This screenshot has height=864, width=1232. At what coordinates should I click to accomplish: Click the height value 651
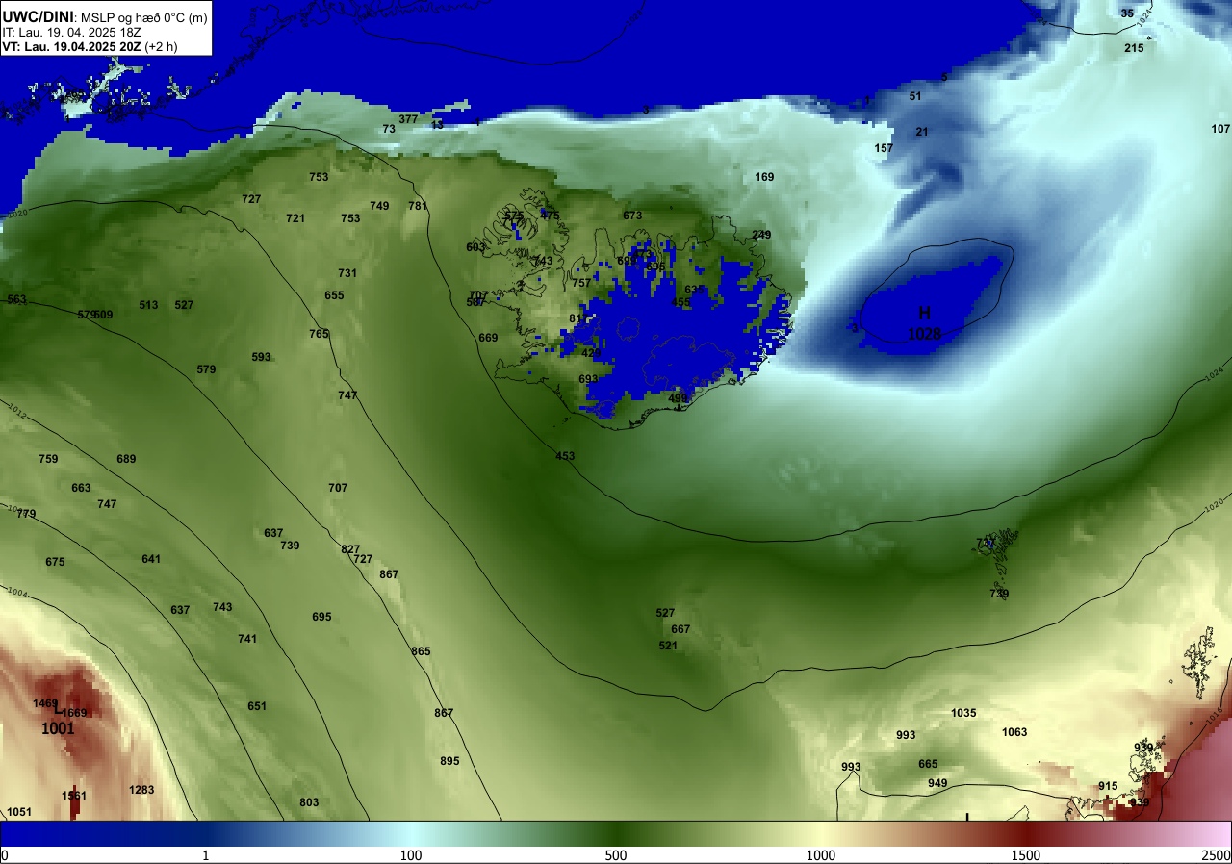(x=257, y=706)
